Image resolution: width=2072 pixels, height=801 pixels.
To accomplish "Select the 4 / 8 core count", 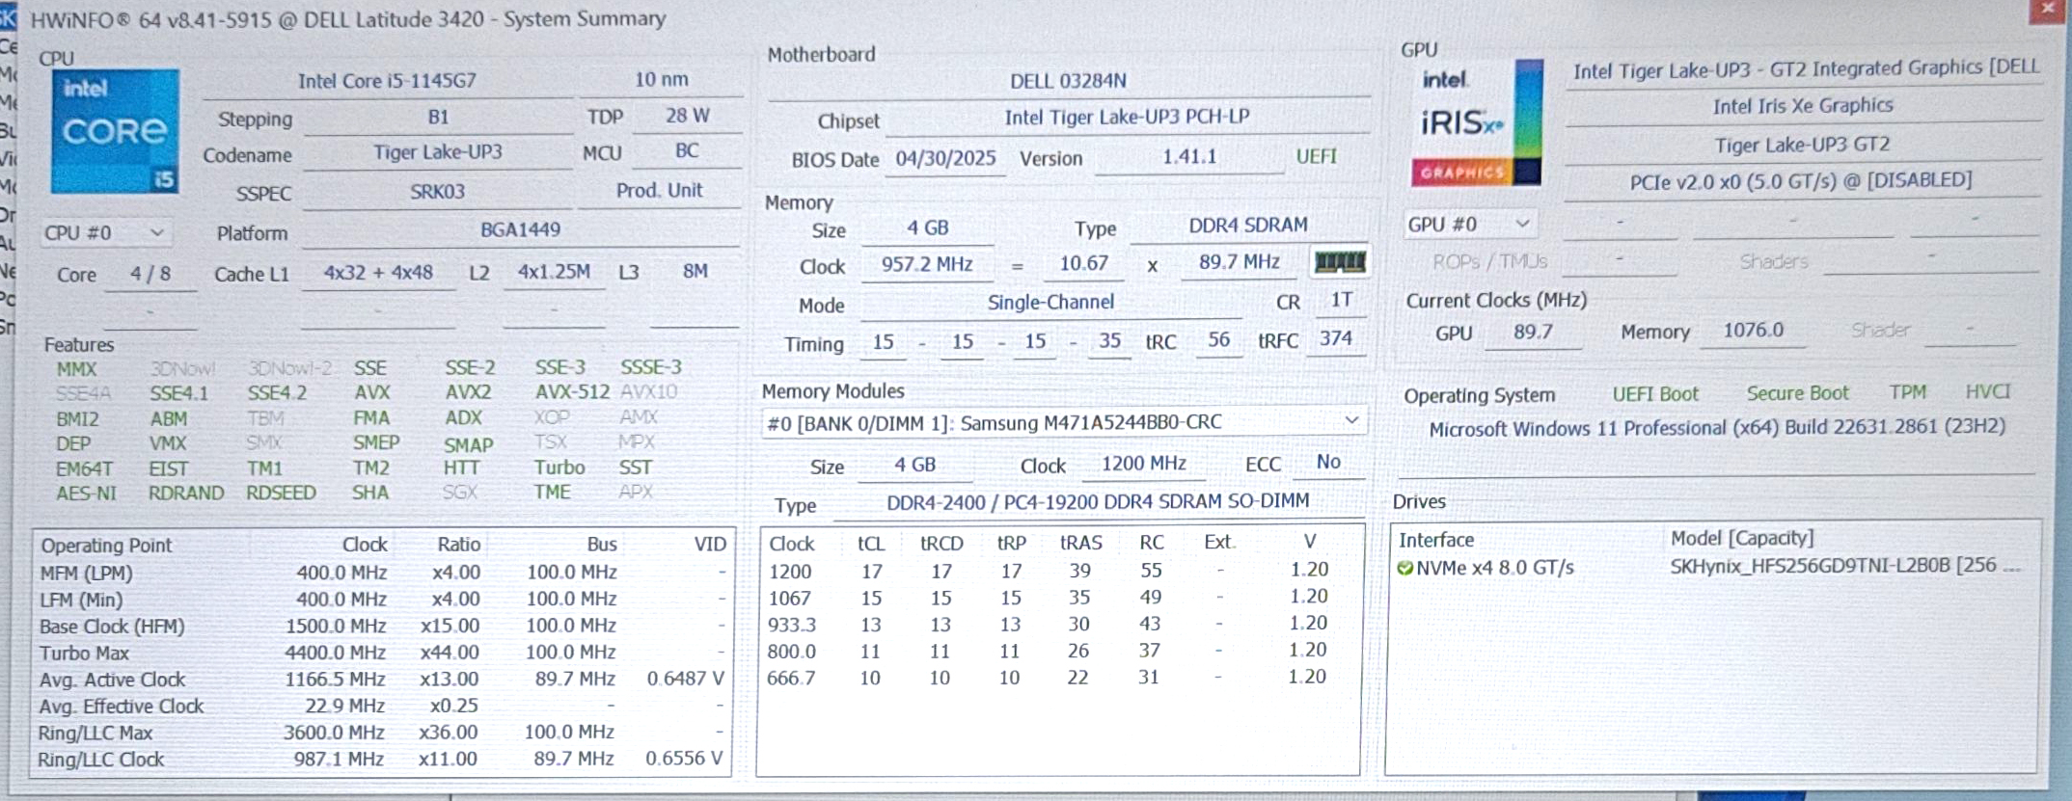I will tap(150, 274).
